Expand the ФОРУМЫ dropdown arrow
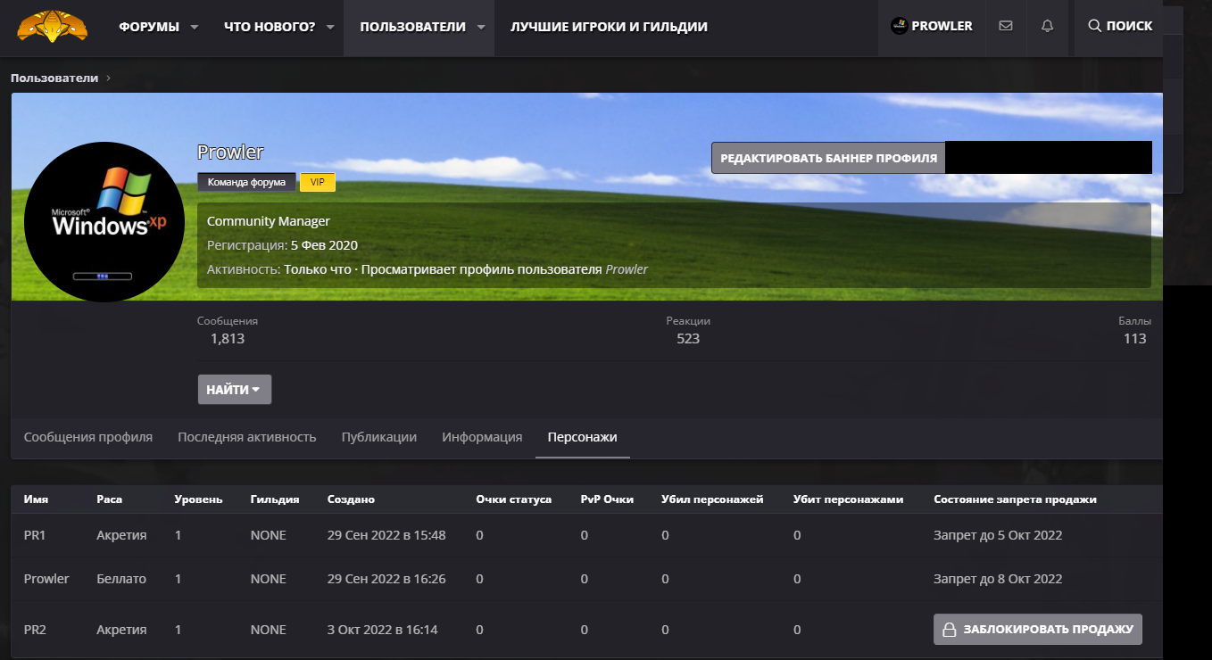This screenshot has width=1212, height=660. tap(195, 27)
